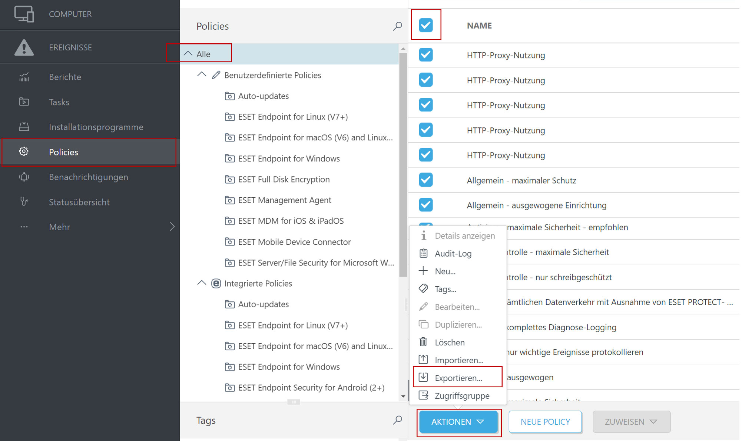The height and width of the screenshot is (441, 742).
Task: Click the Tasks play-folder icon in sidebar
Action: [24, 102]
